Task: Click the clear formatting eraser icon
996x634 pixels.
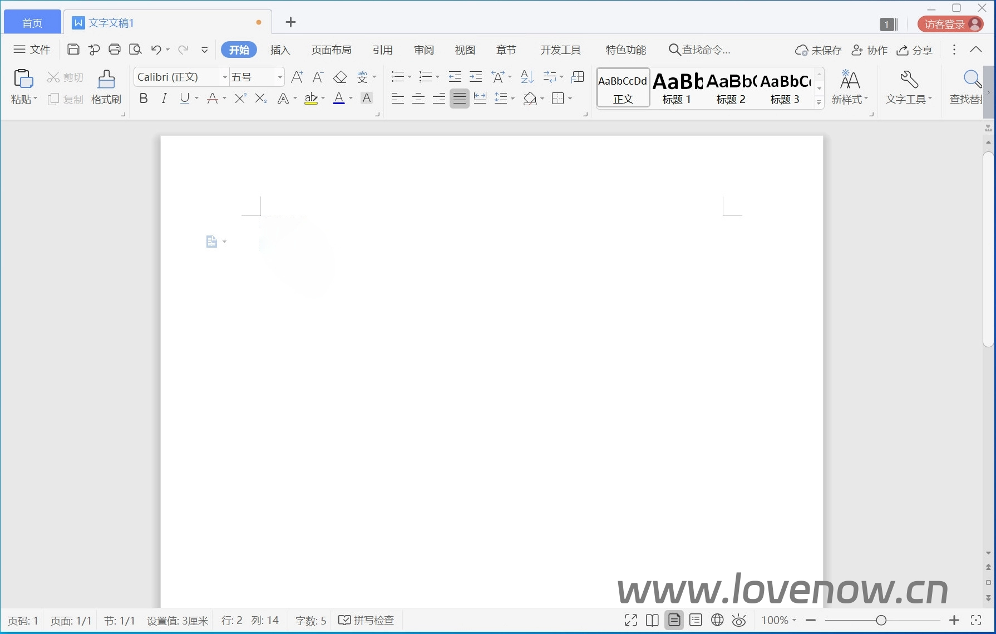Action: [x=339, y=77]
